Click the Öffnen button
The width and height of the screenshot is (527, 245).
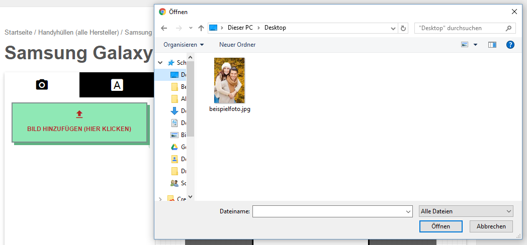tap(441, 226)
